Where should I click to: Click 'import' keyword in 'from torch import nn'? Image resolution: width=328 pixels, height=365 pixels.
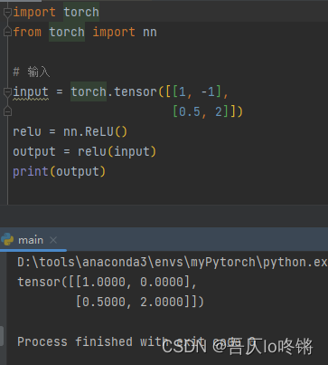coord(114,32)
